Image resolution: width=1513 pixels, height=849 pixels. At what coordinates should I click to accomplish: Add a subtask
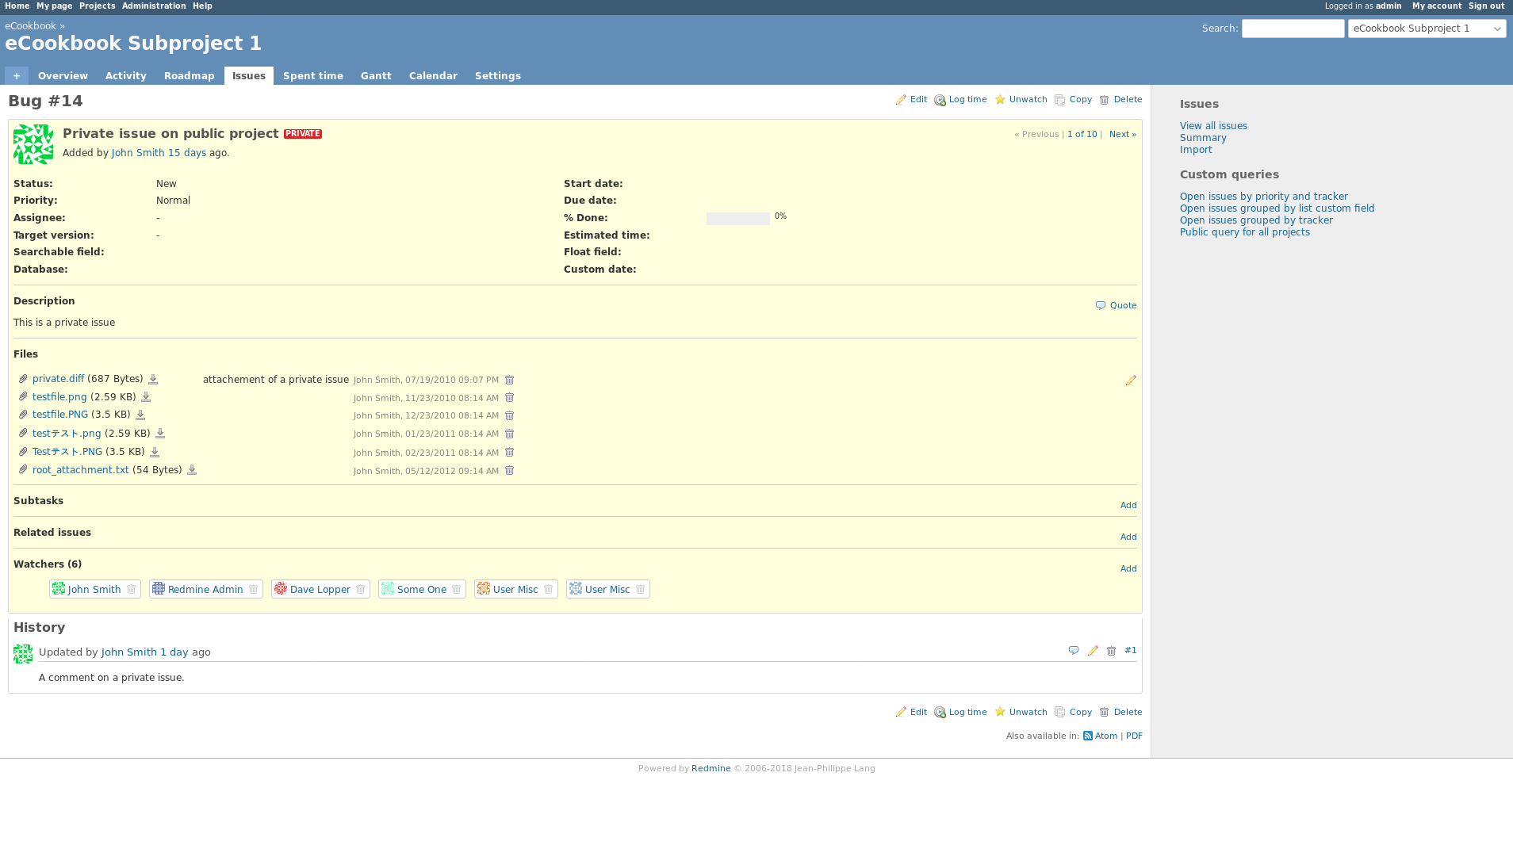coord(1128,506)
